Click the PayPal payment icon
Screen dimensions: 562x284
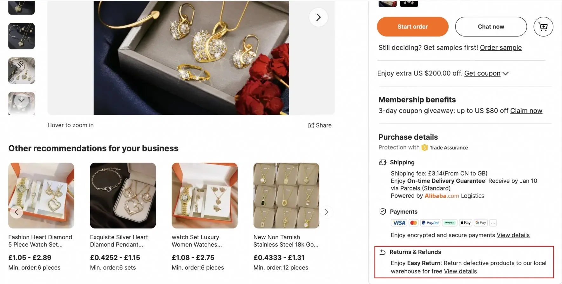coord(430,222)
